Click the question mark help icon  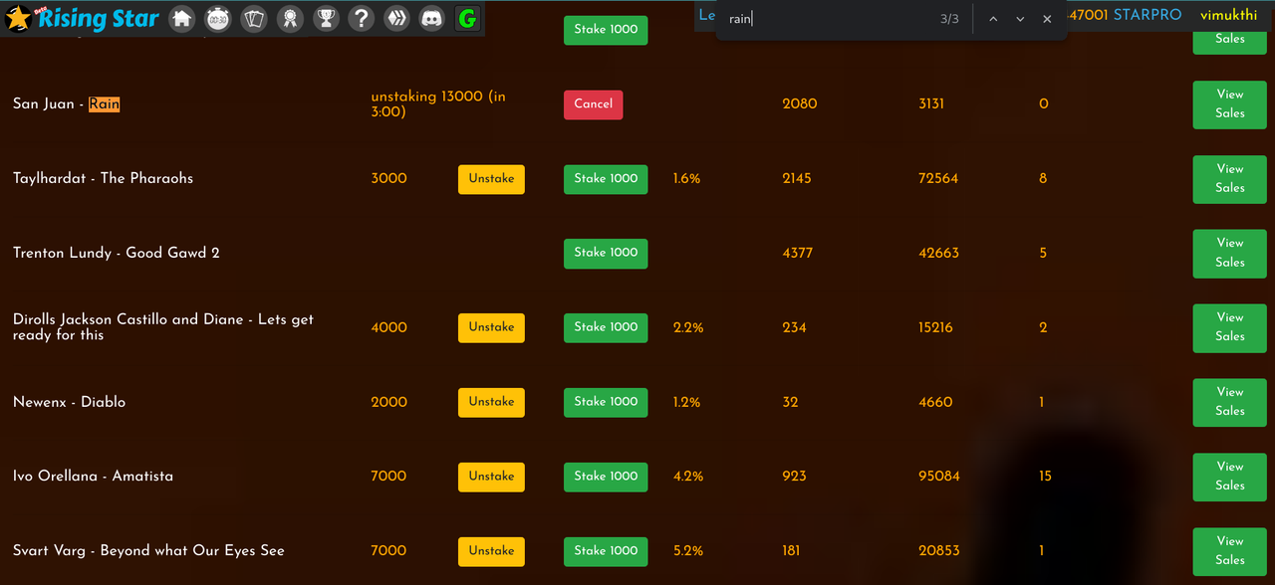pyautogui.click(x=362, y=18)
